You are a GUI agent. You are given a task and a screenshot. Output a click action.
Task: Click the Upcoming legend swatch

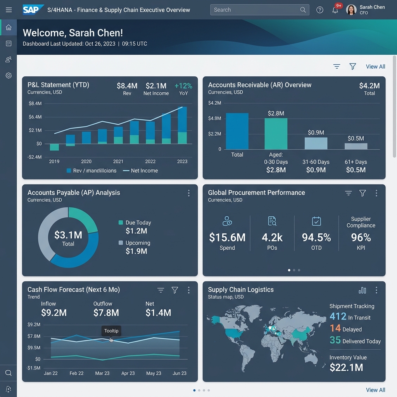(121, 243)
